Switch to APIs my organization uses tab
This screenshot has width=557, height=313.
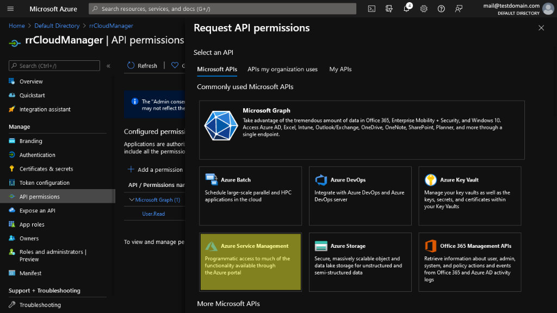(282, 69)
